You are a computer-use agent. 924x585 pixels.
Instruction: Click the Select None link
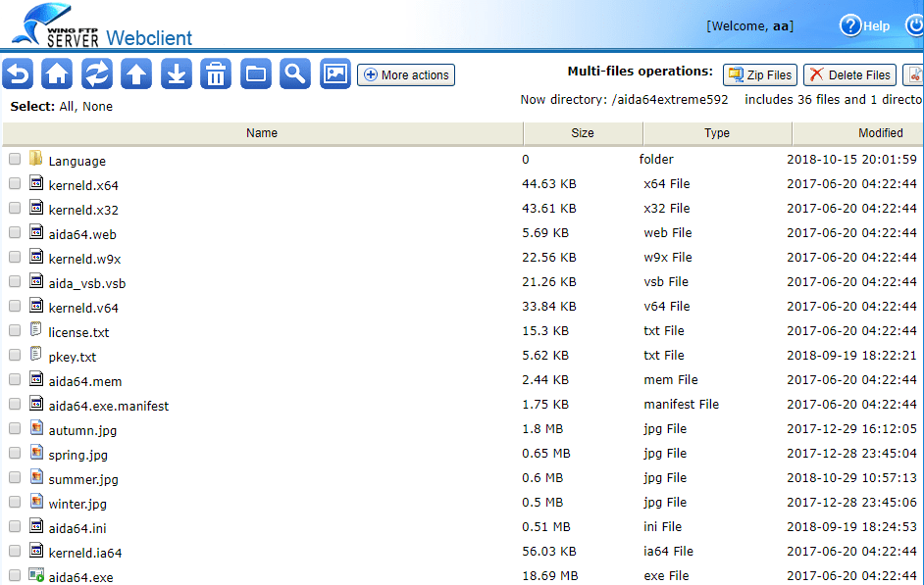tap(97, 107)
